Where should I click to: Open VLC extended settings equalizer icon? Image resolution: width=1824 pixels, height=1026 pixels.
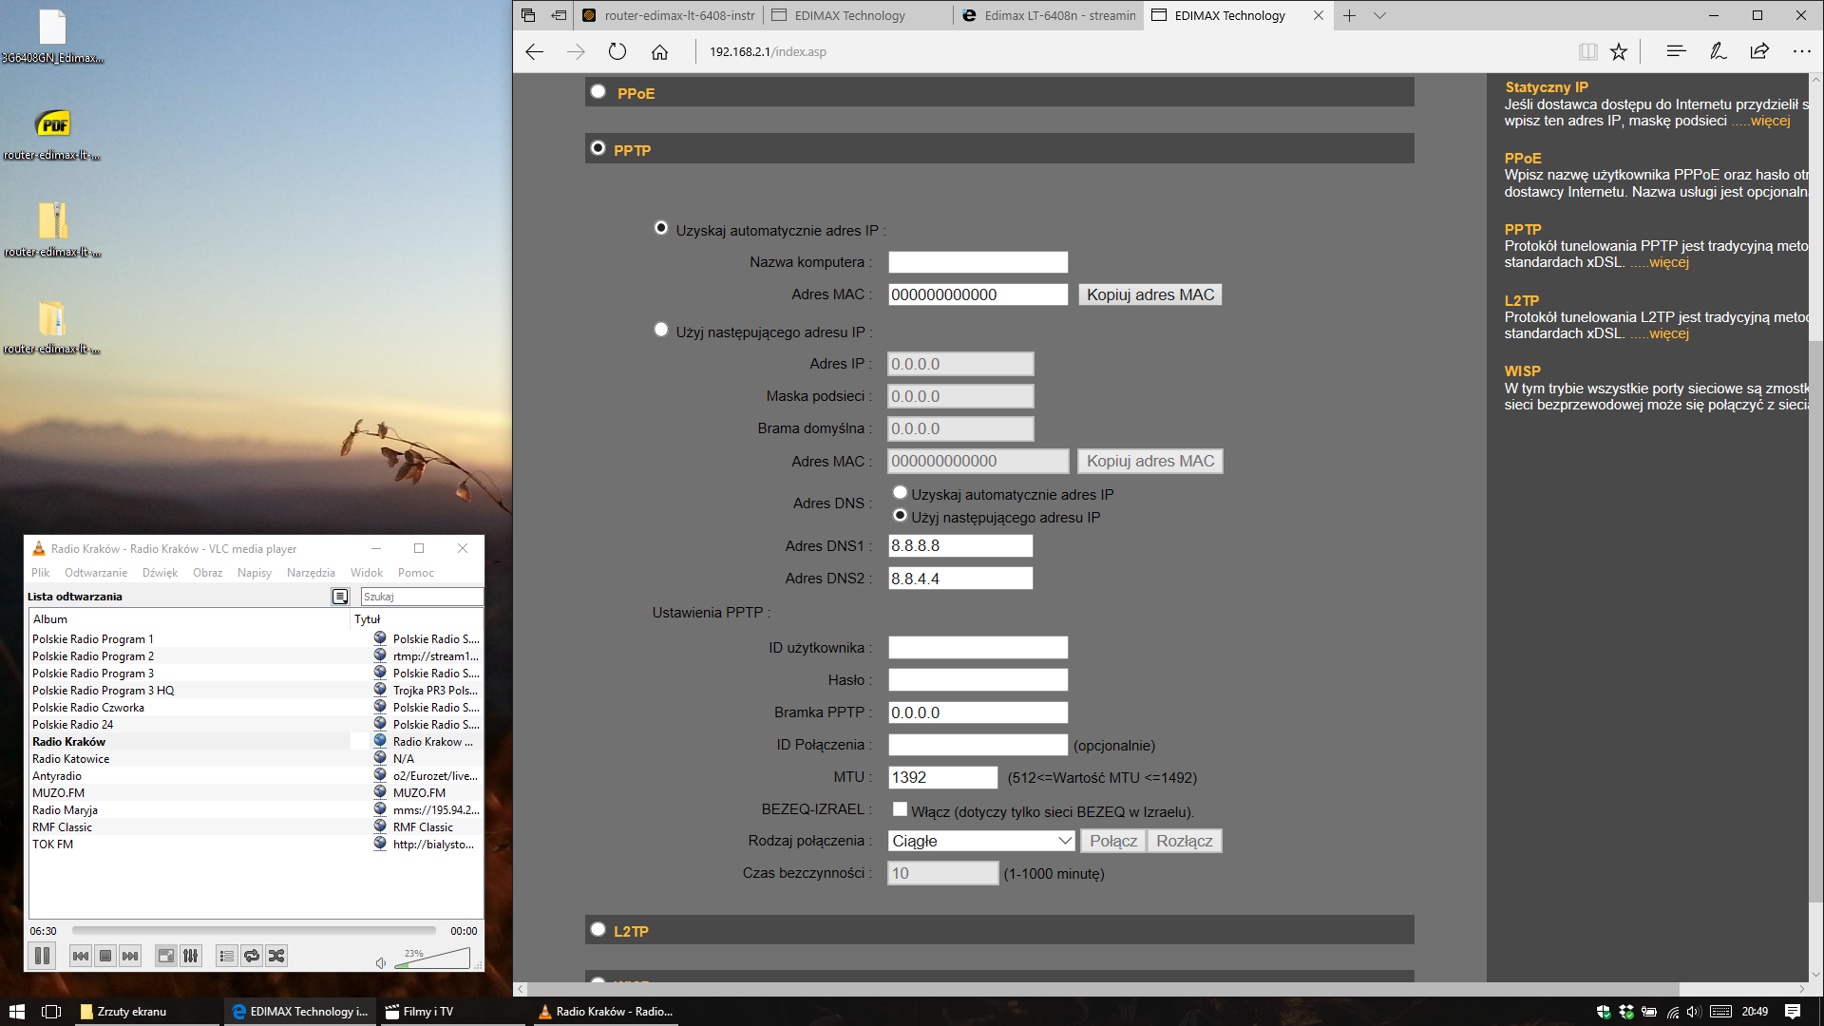[x=191, y=956]
